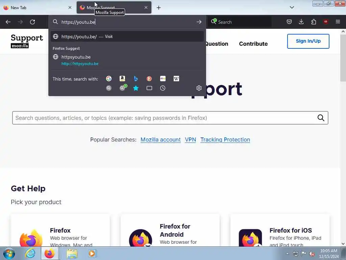Search this time with Wikipedia
346x260 pixels.
click(176, 79)
